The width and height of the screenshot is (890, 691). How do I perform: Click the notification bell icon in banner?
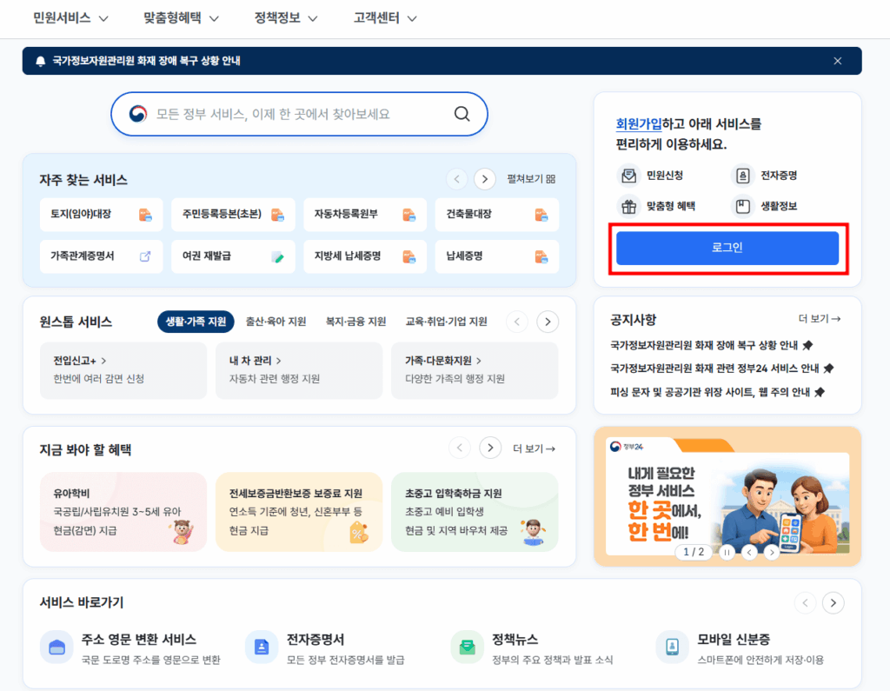[40, 62]
